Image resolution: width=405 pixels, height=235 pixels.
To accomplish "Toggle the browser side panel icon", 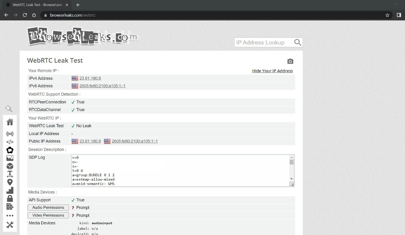I will click(399, 15).
